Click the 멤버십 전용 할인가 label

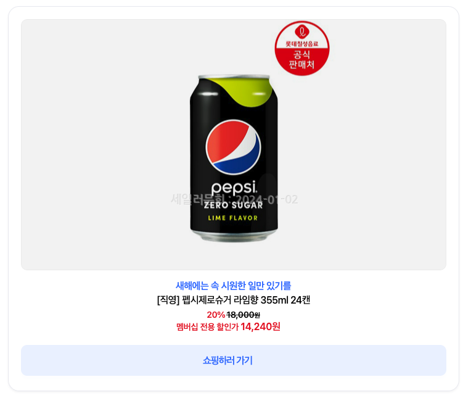pyautogui.click(x=207, y=327)
